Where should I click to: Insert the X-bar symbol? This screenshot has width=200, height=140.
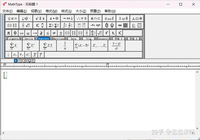[x=34, y=55]
